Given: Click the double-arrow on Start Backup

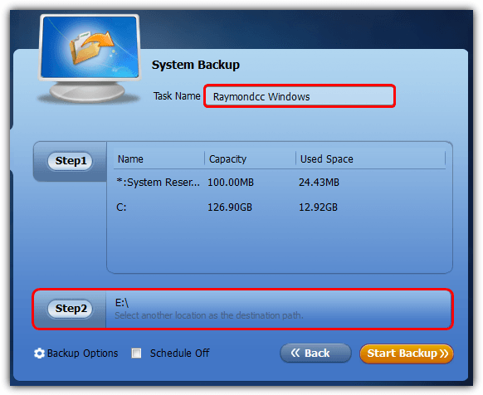Looking at the screenshot, I should (x=444, y=354).
